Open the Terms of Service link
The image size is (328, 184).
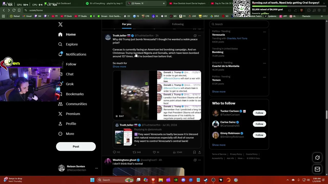tap(219, 154)
